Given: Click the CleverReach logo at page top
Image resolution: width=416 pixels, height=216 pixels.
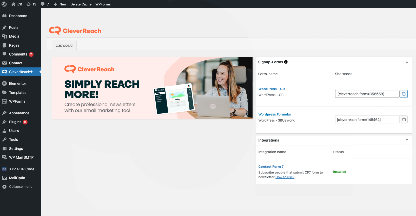Looking at the screenshot, I should pos(75,31).
